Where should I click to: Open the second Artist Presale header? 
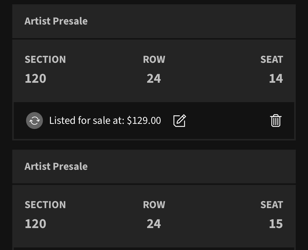(x=154, y=166)
